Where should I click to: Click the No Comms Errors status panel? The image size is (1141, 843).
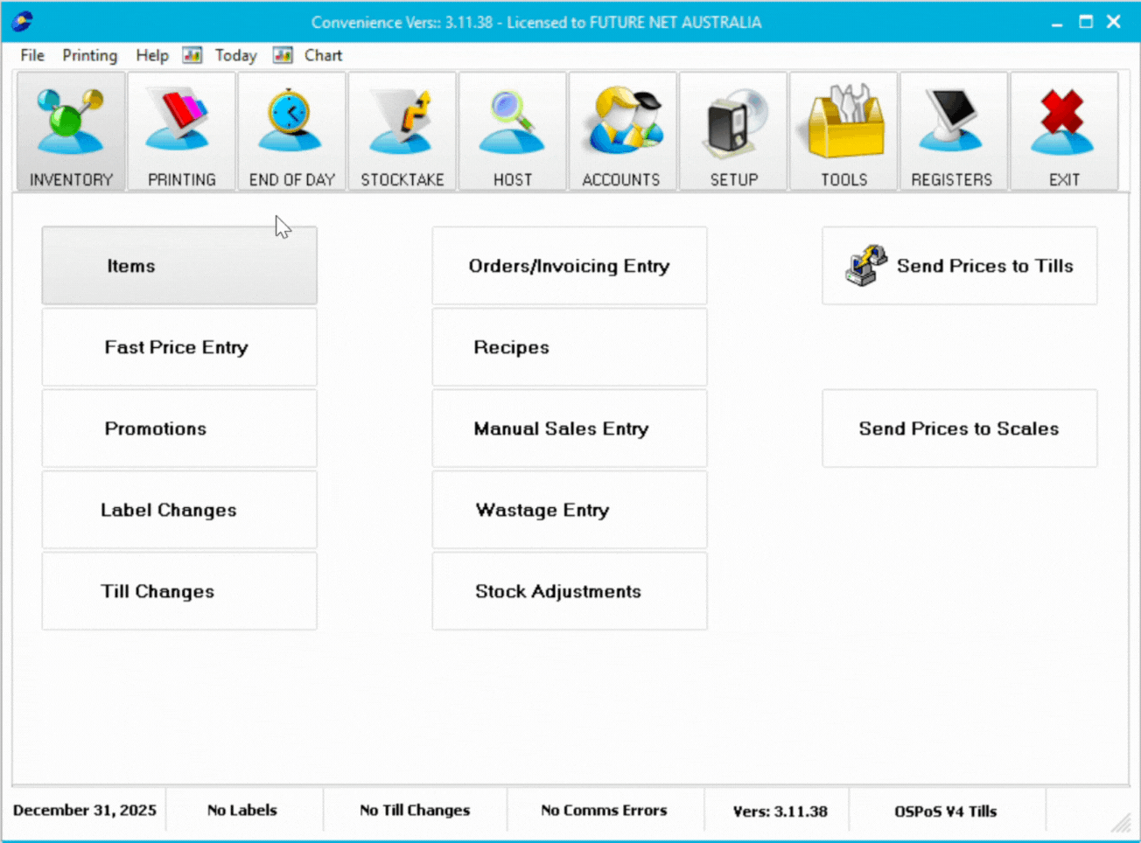tap(604, 811)
